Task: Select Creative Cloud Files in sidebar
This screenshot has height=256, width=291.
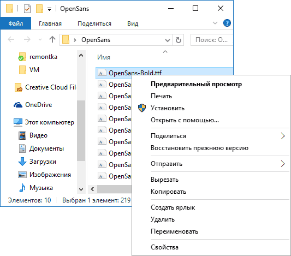Action: [50, 87]
